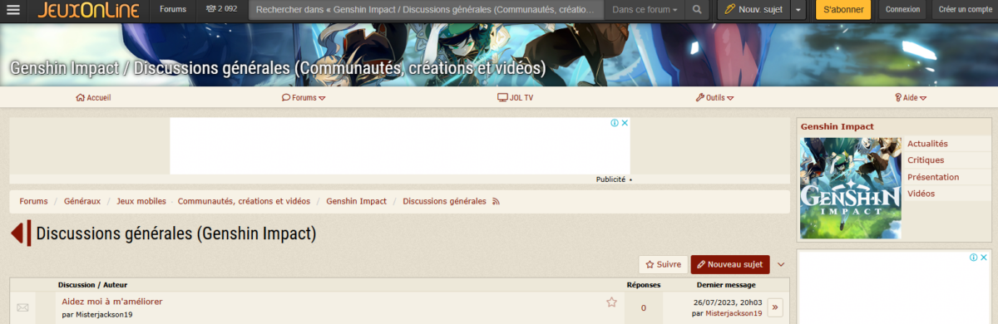Open Critiques in the sidebar
This screenshot has height=324, width=998.
(x=926, y=160)
